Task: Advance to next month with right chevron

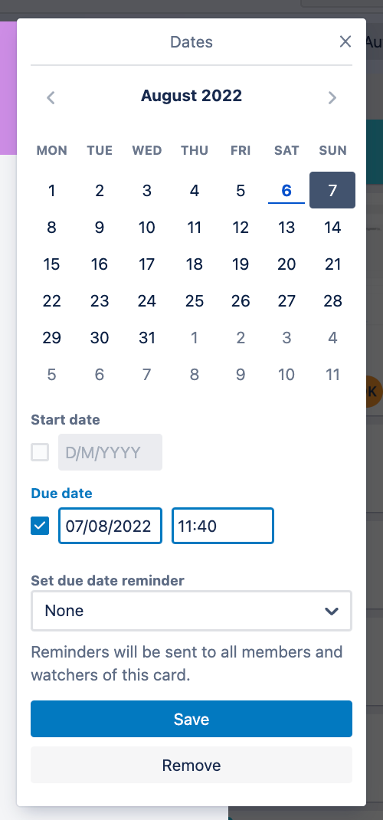Action: [x=332, y=97]
